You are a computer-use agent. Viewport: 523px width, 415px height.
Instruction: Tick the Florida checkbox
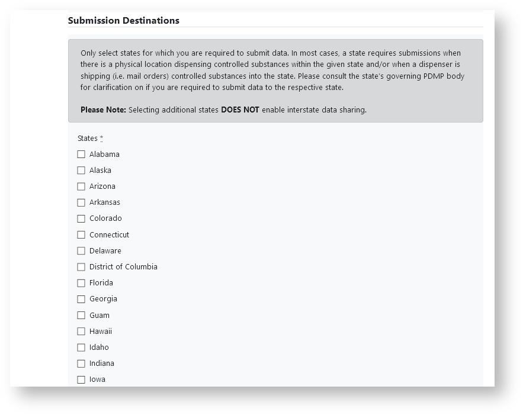pyautogui.click(x=81, y=283)
